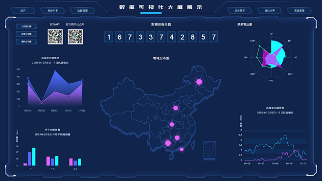This screenshot has height=181, width=322.
Task: Click the 三月 cyan bar
Action: [79, 162]
